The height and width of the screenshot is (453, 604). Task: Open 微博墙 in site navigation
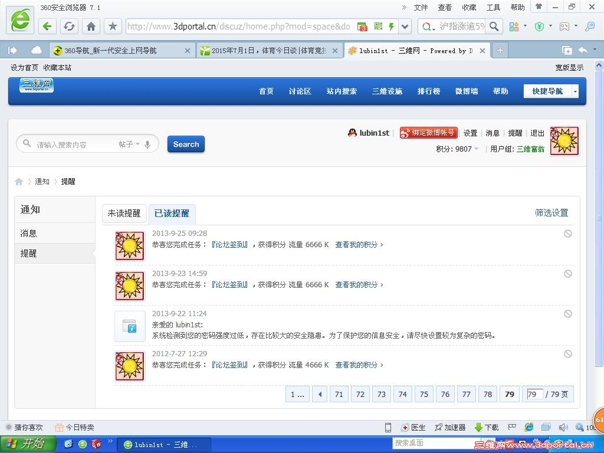pos(467,91)
